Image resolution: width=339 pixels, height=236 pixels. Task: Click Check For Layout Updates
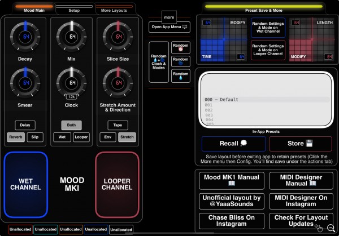tap(301, 221)
